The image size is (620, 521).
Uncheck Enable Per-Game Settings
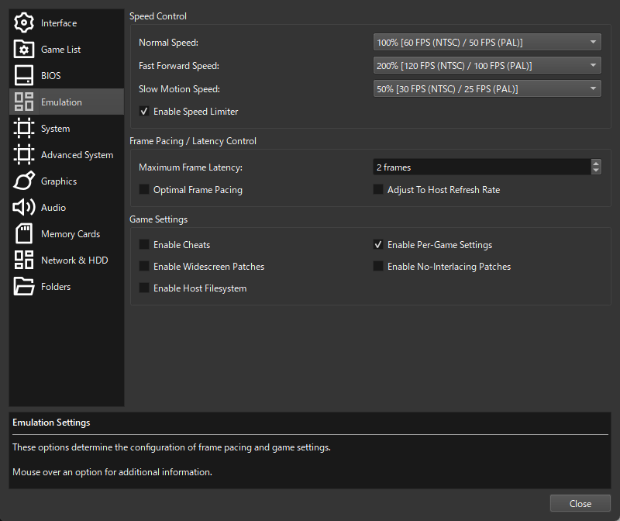[x=378, y=244]
